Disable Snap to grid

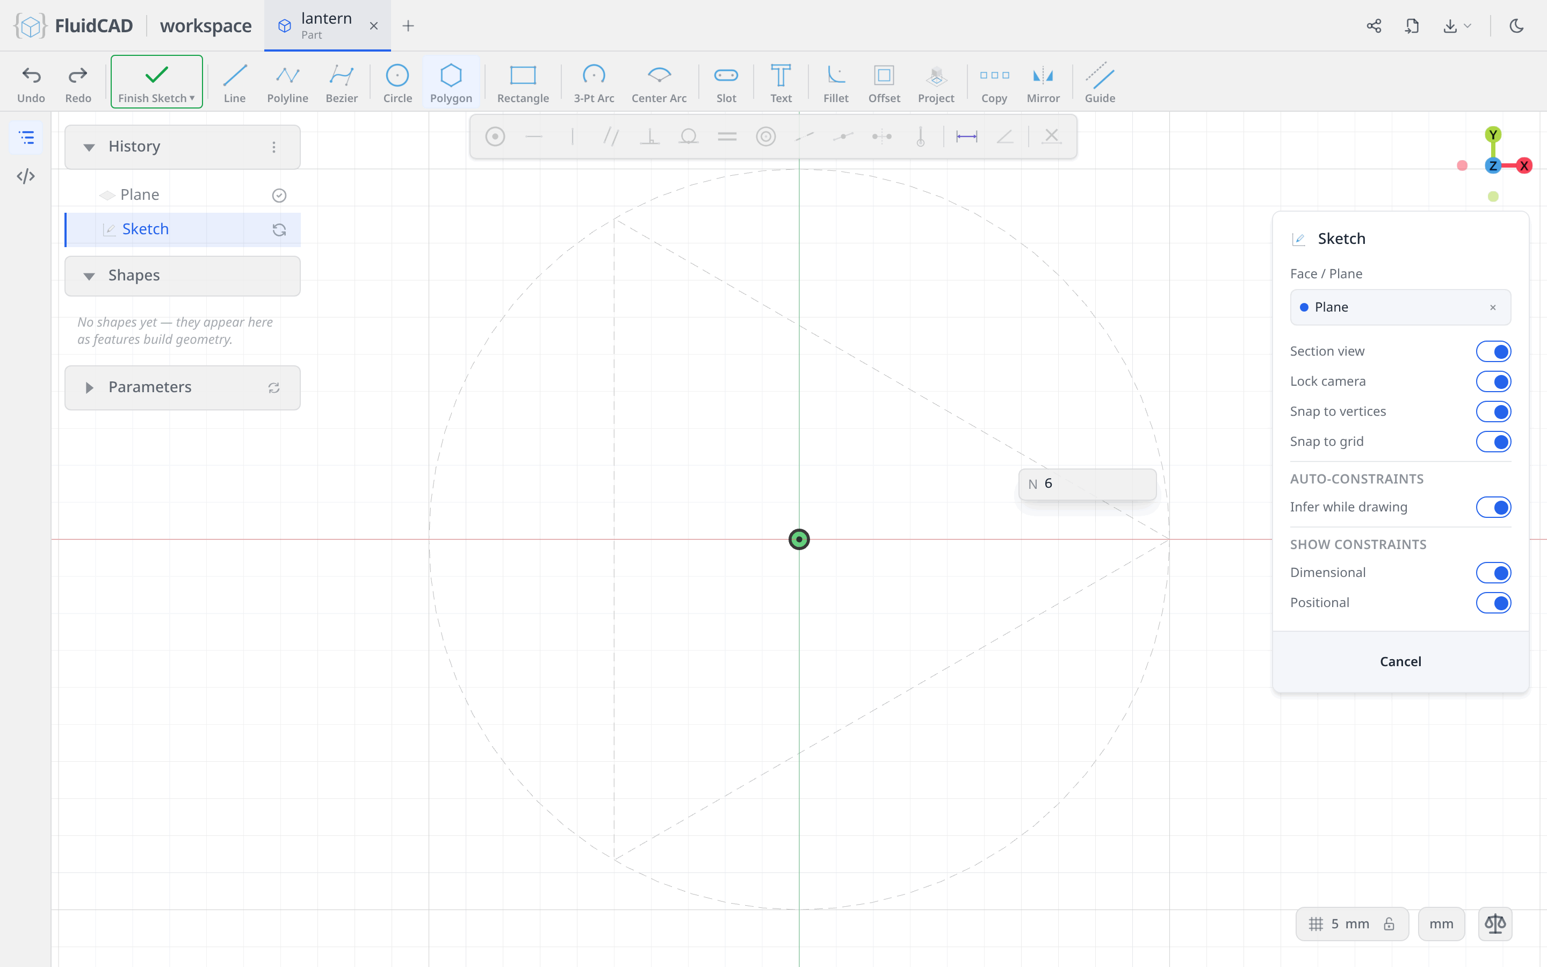[x=1493, y=441]
